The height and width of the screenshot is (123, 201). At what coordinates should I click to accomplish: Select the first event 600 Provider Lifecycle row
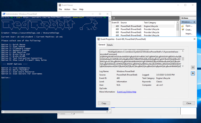pyautogui.click(x=143, y=29)
